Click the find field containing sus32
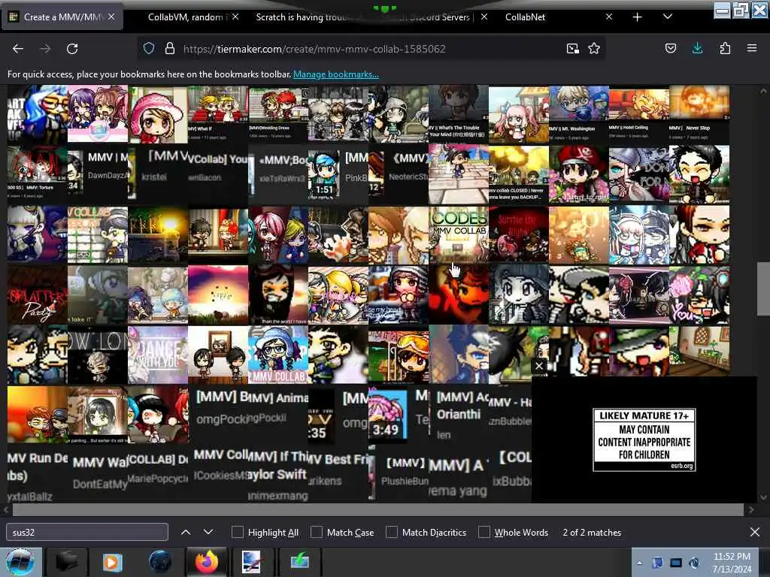 pyautogui.click(x=87, y=533)
